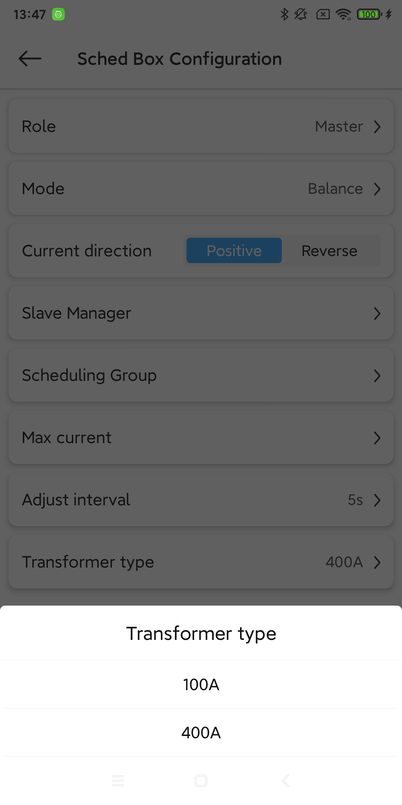402x805 pixels.
Task: Tap Transformer type row showing 400A
Action: tap(201, 562)
